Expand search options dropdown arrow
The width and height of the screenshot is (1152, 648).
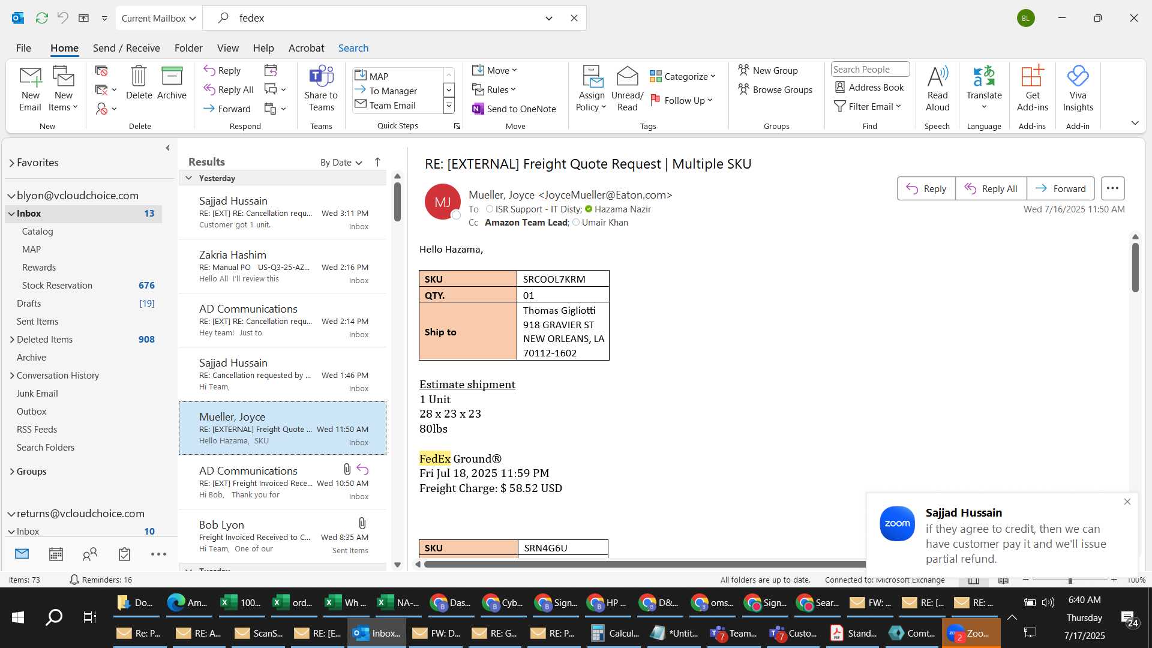pos(549,18)
